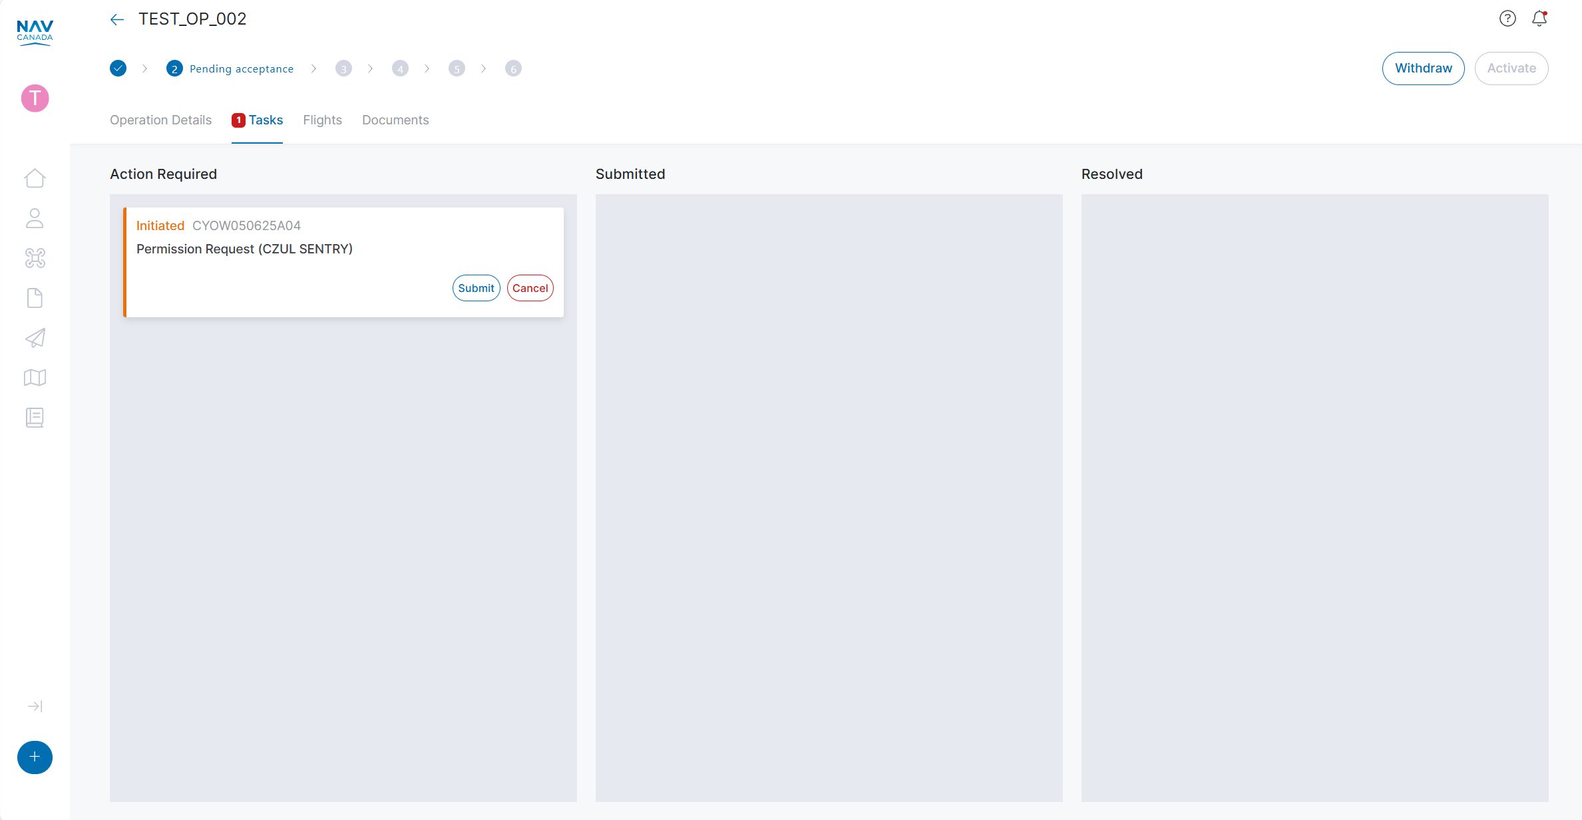Click the Resolved column heading
Screen dimensions: 1582x820
[1111, 174]
